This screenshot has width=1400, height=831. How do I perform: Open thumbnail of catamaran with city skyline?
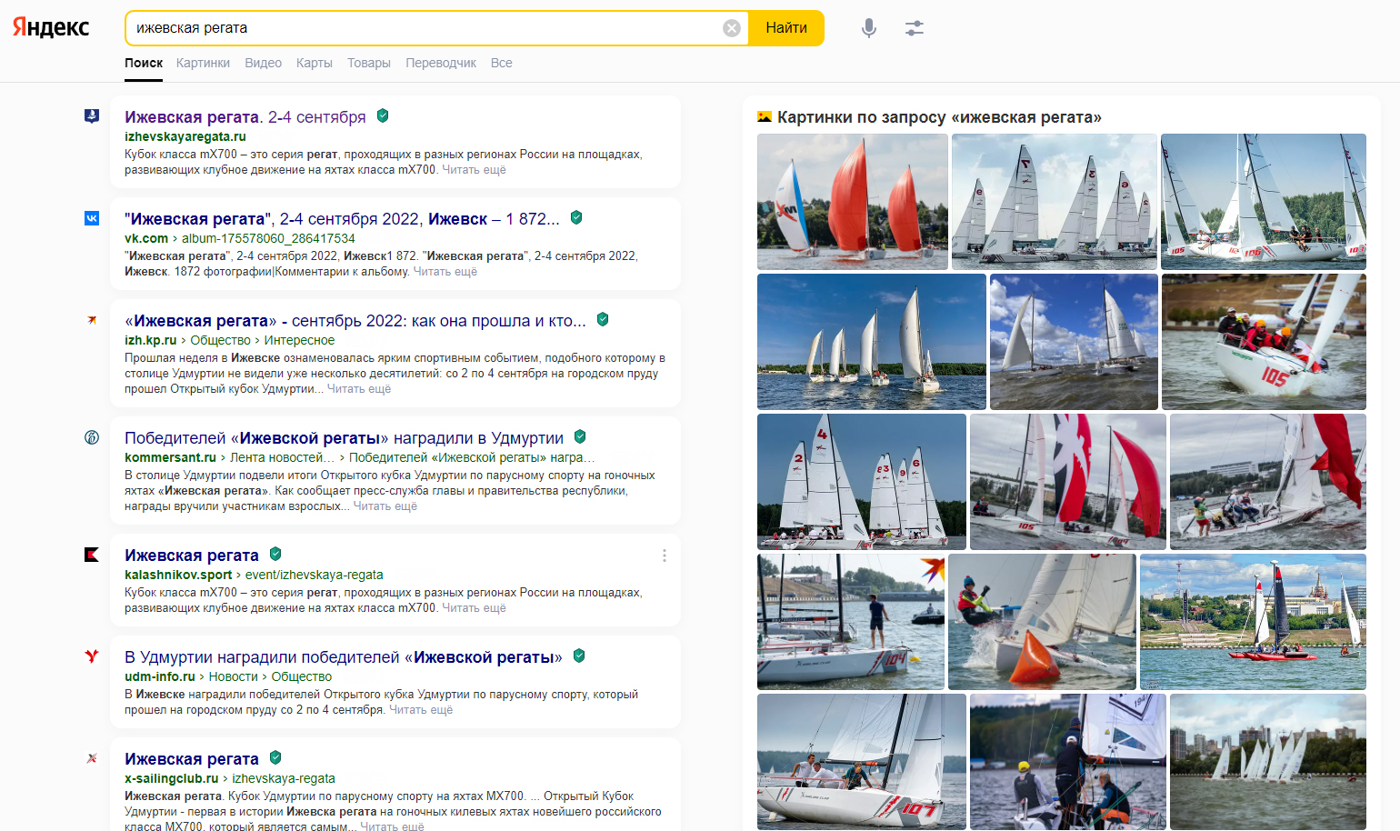[1253, 622]
